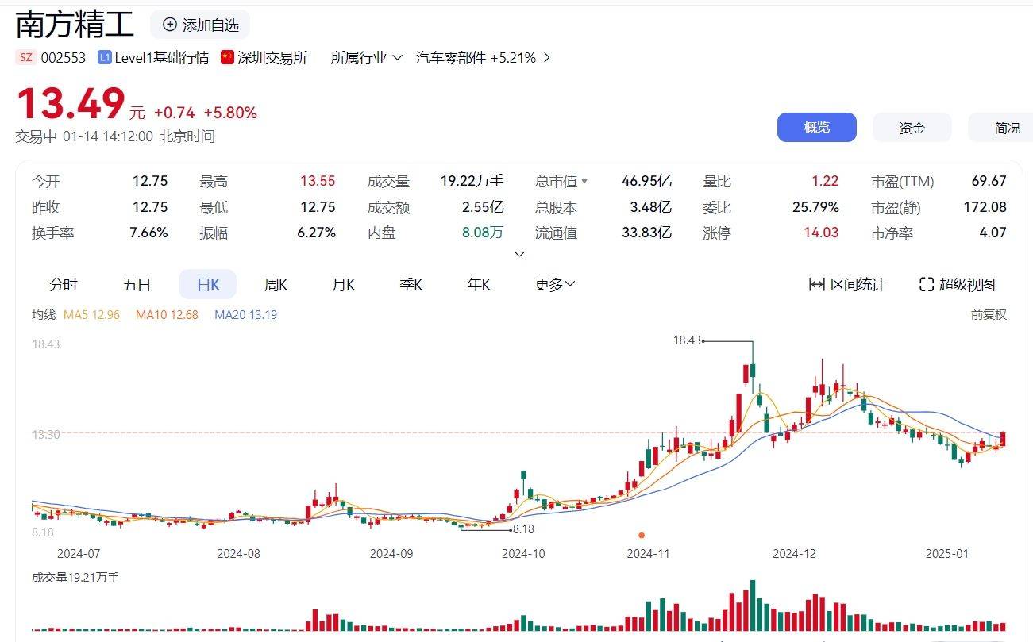Image resolution: width=1033 pixels, height=642 pixels.
Task: Click the 区间统计 range arrows icon
Action: click(816, 285)
